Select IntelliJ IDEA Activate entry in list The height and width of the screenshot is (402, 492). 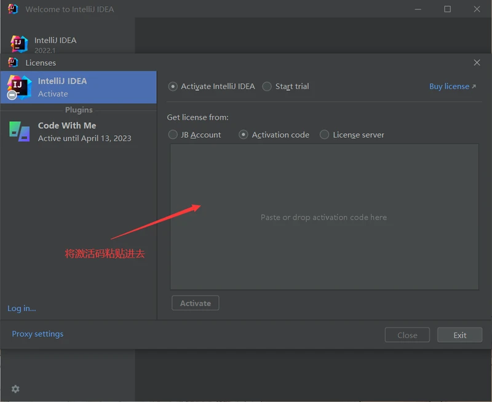[x=79, y=87]
